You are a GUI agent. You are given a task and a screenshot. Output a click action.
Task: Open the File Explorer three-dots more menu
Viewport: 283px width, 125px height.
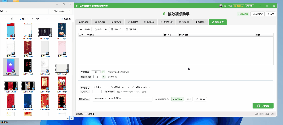coord(47,19)
